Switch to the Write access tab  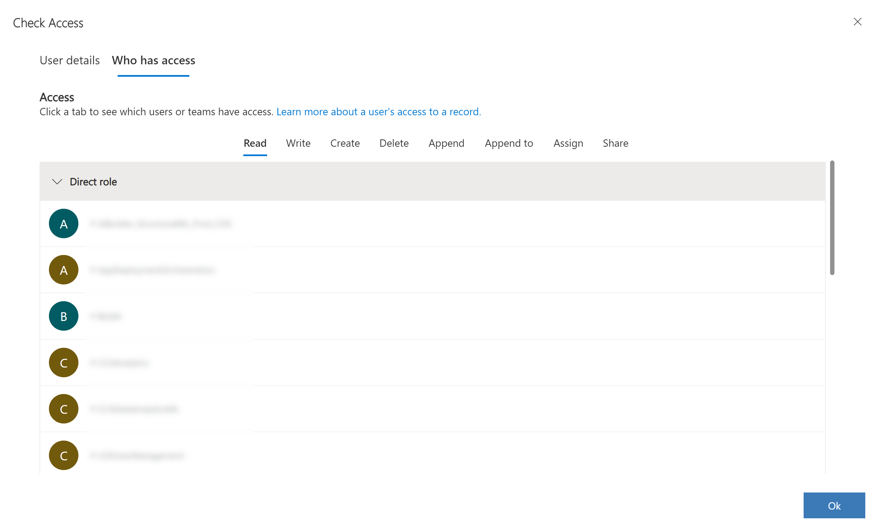298,142
